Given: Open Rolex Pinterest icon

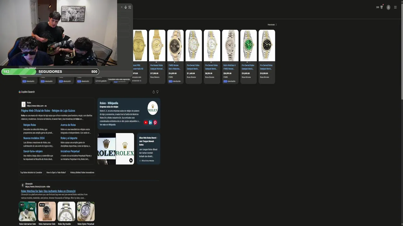Looking at the screenshot, I should click(x=155, y=122).
